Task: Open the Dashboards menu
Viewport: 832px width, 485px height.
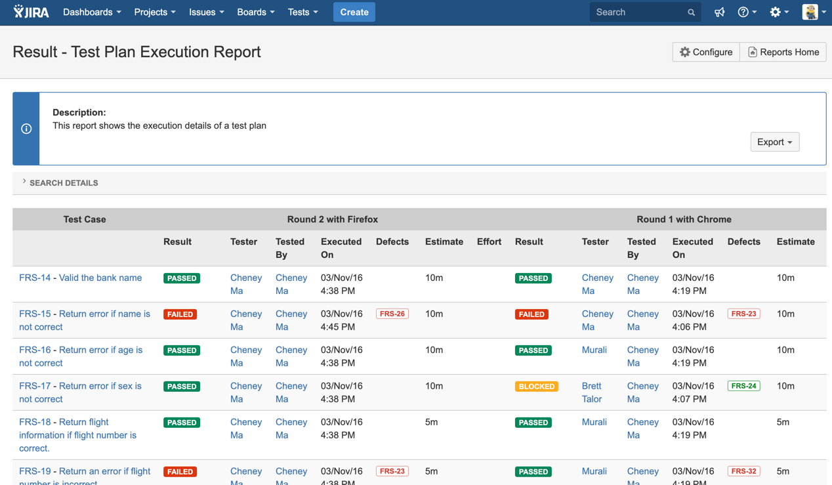Action: click(92, 12)
